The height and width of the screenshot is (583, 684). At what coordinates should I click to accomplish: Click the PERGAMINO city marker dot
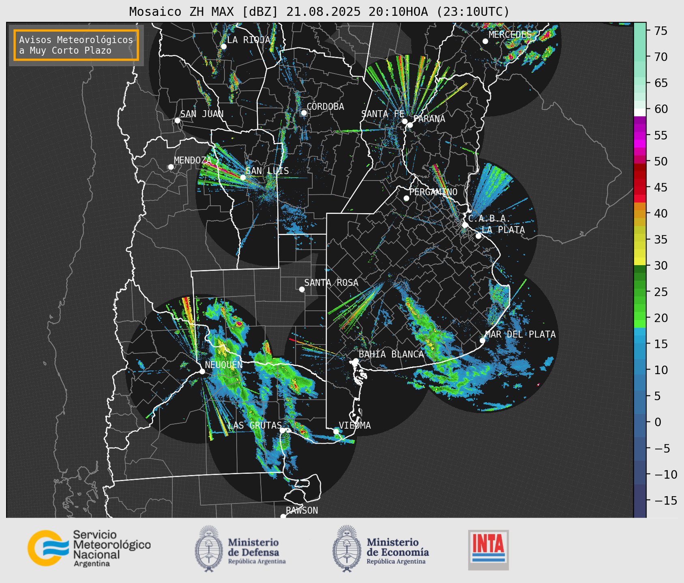[406, 198]
